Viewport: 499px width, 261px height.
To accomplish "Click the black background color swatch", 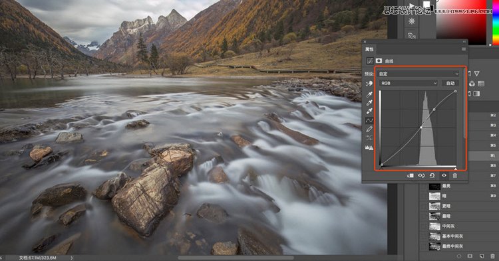I will click(432, 7).
